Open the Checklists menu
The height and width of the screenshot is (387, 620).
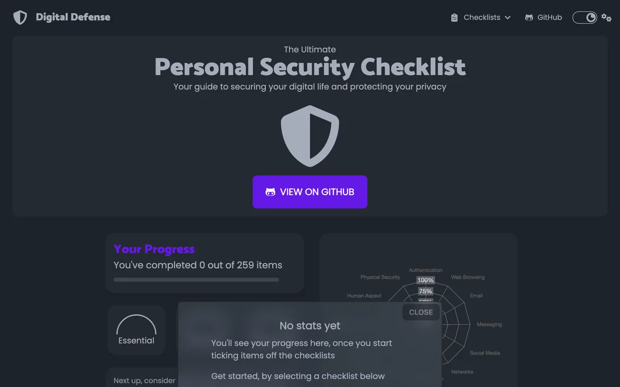(x=481, y=18)
